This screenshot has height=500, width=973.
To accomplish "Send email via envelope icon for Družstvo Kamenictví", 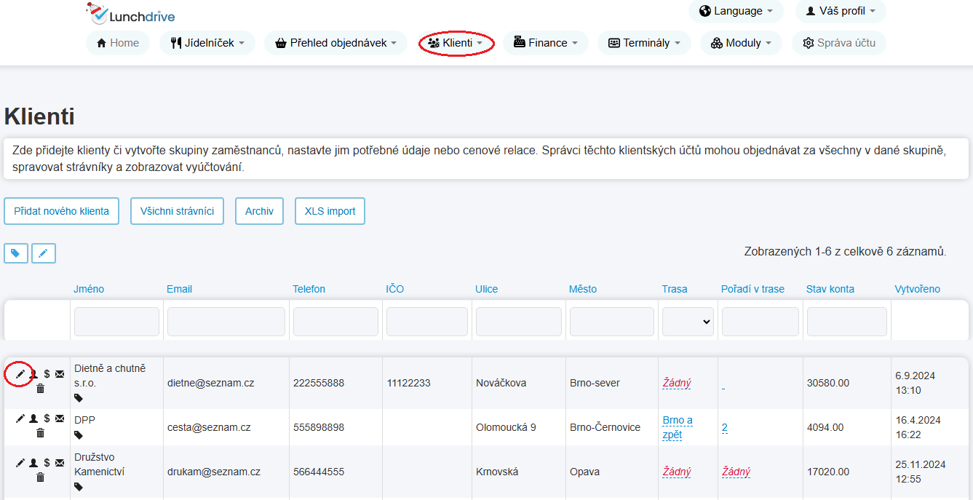I will [60, 463].
